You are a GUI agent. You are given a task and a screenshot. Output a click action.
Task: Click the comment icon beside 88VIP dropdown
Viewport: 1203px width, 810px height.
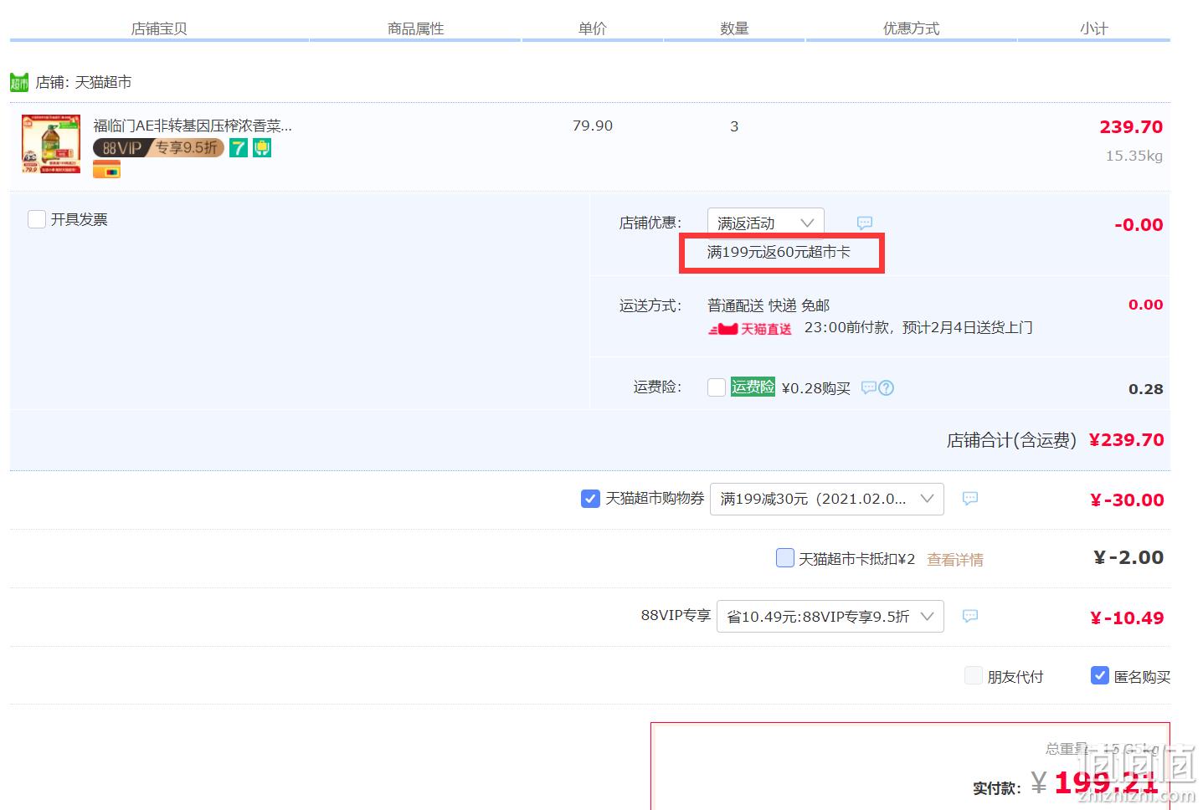pos(969,616)
